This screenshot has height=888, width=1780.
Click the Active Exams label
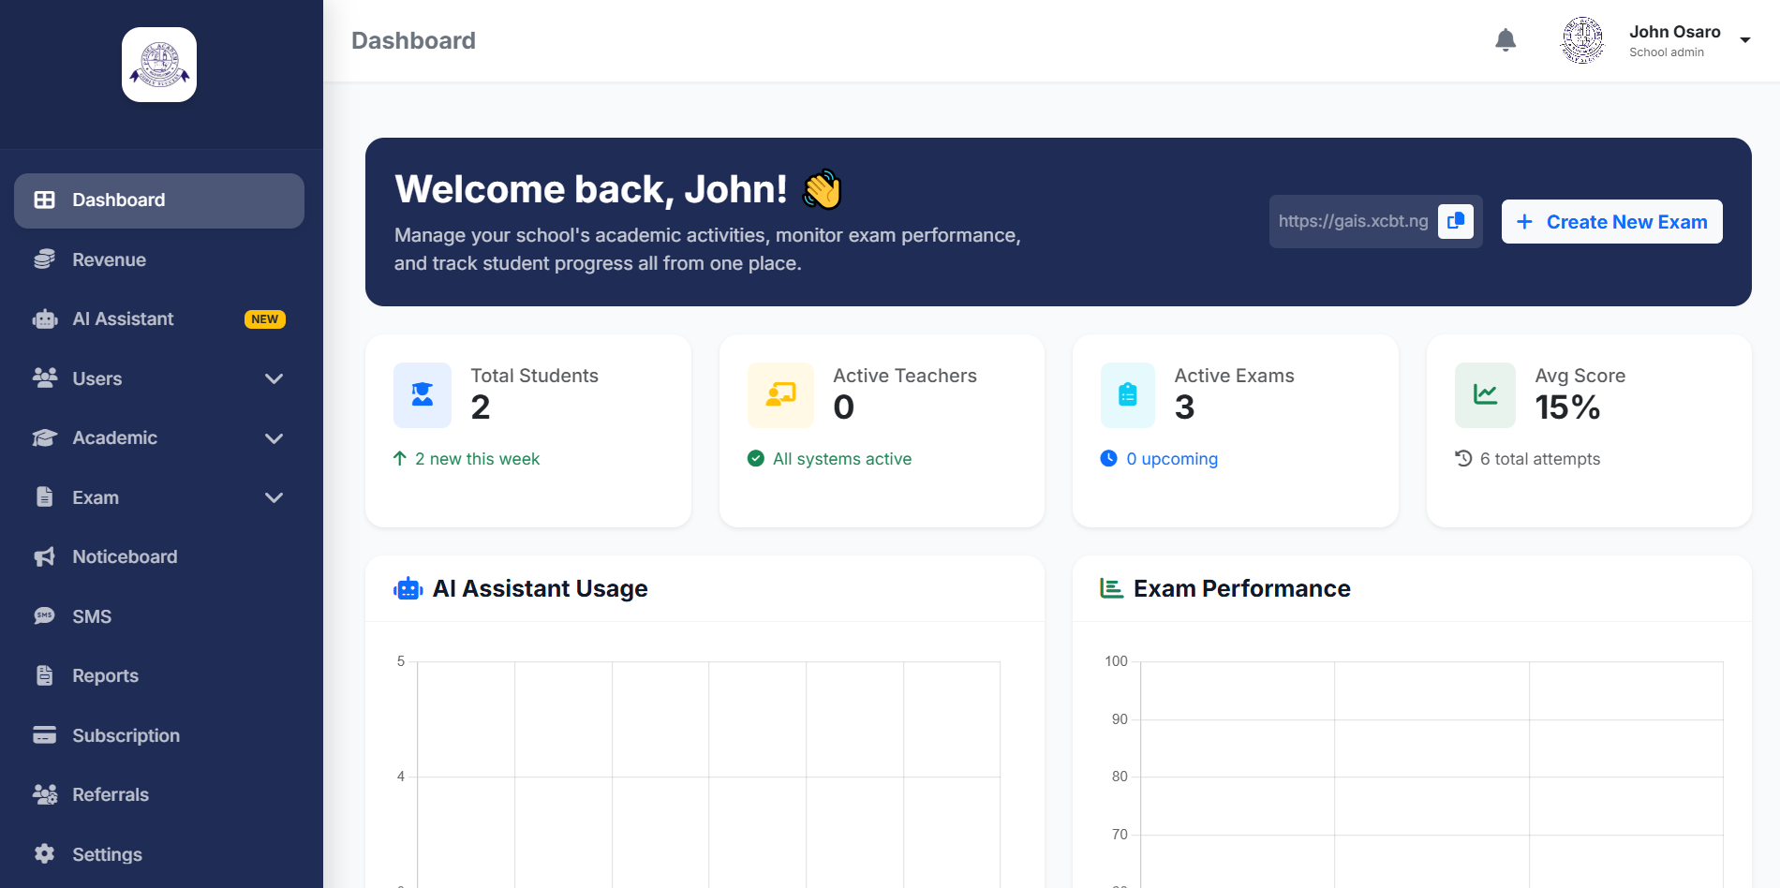(1235, 376)
